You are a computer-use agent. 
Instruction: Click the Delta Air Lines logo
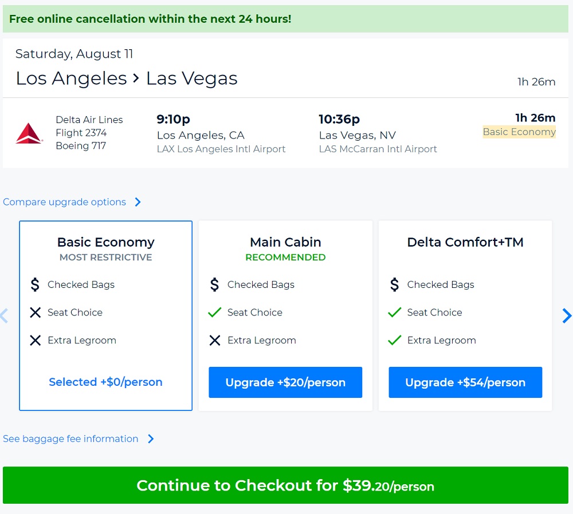point(29,133)
